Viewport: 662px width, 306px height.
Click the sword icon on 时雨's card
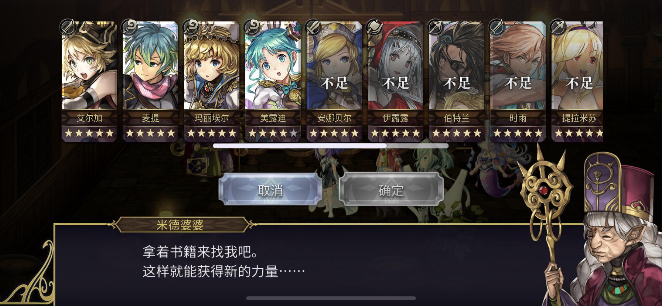click(497, 27)
